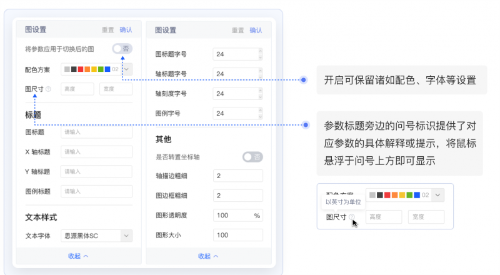Click the question mark beside 图尺寸 in left panel
Screen dimensions: 500x275
48,89
